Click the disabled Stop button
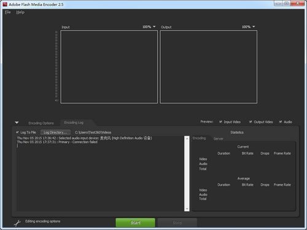 coord(177,223)
